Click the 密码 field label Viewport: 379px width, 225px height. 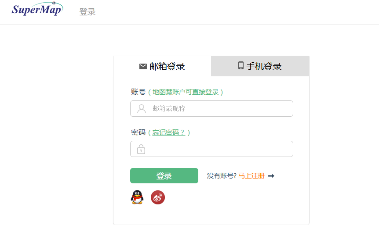(138, 132)
